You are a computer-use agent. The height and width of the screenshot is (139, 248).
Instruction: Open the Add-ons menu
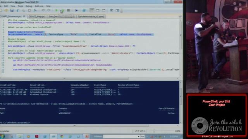pyautogui.click(x=39, y=6)
